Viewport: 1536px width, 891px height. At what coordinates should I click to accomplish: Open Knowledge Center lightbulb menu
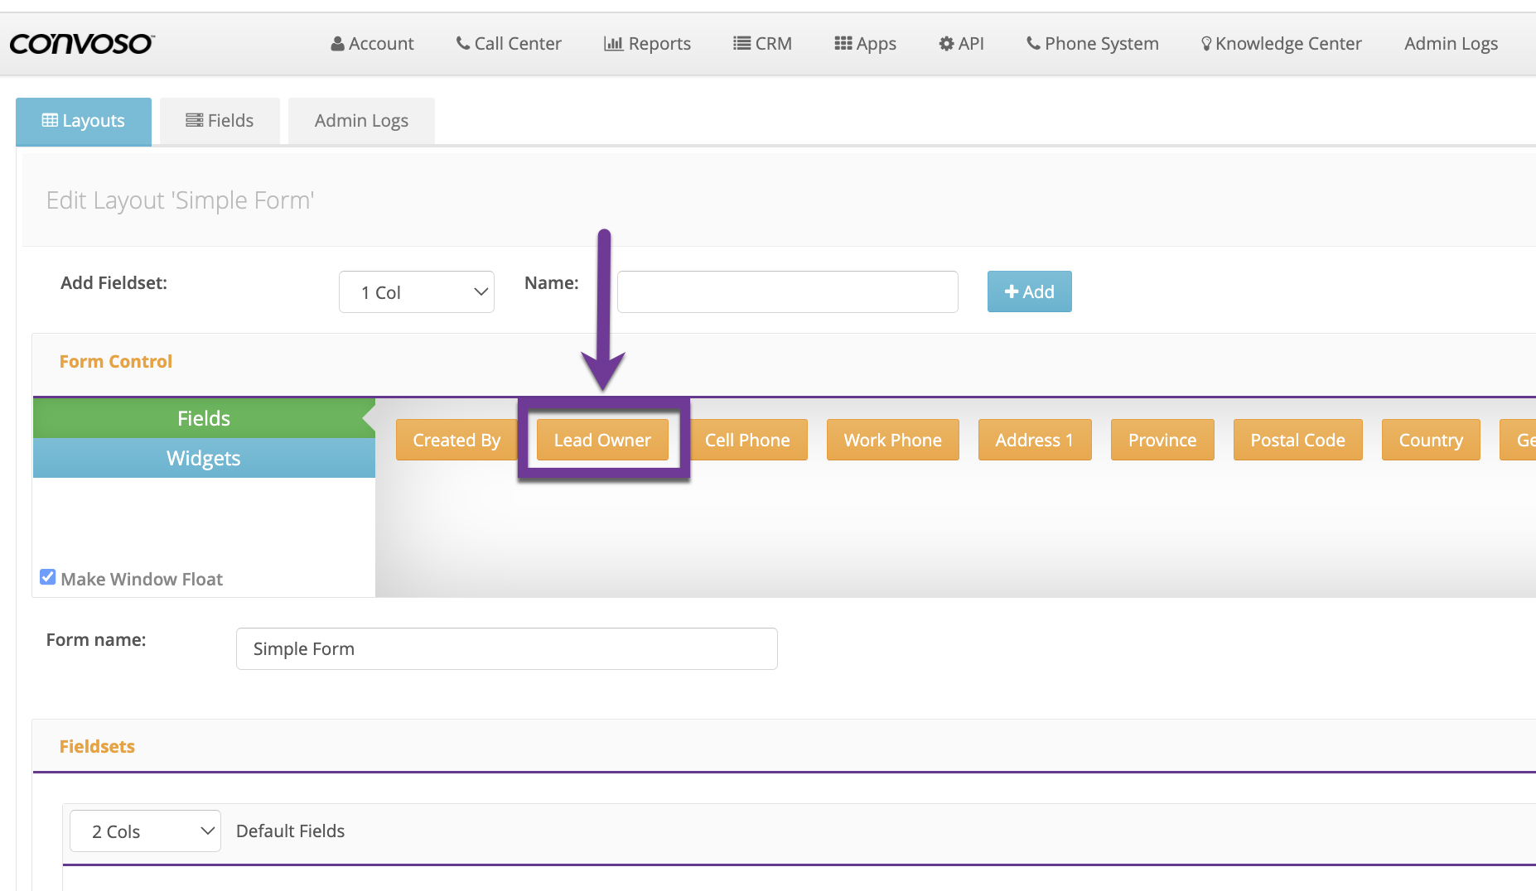coord(1281,43)
